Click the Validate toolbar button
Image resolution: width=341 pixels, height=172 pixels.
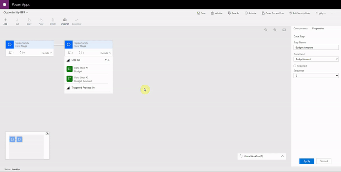pyautogui.click(x=216, y=13)
